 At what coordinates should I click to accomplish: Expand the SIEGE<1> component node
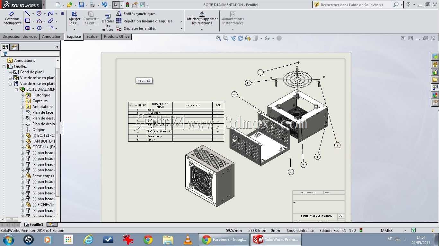(22, 147)
